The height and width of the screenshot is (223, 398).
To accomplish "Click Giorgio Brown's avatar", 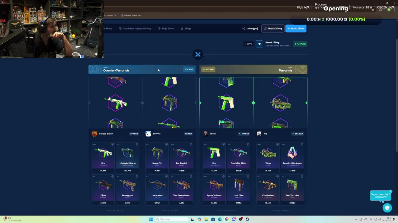I will pos(94,133).
